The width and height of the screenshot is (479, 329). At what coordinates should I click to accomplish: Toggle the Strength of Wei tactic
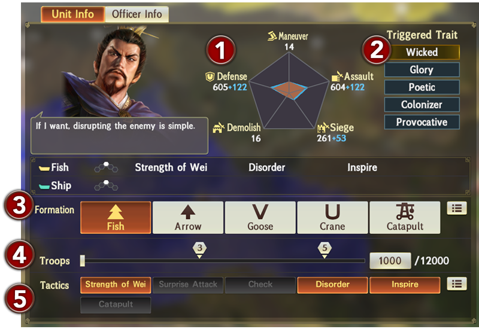[x=116, y=285]
